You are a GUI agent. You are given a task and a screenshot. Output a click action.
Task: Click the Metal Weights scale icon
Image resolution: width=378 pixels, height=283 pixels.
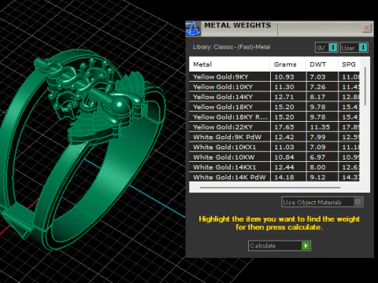coord(193,28)
